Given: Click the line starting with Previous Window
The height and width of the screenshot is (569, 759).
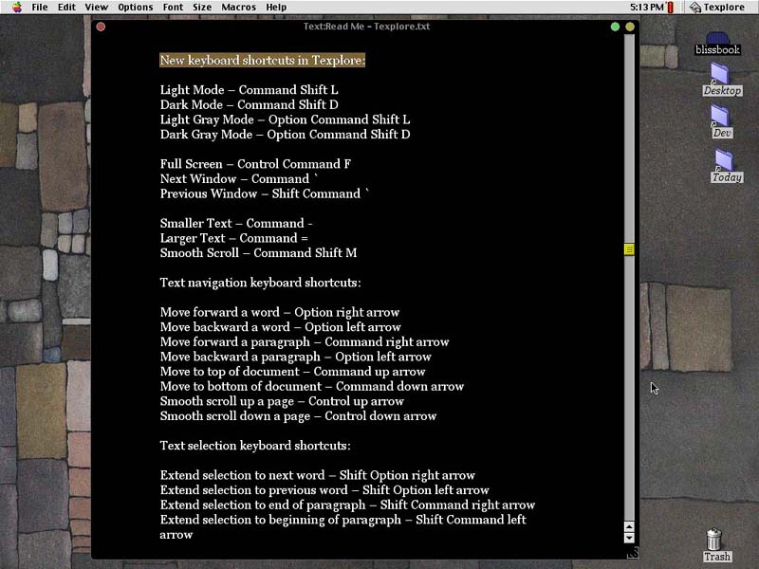Looking at the screenshot, I should coord(265,193).
